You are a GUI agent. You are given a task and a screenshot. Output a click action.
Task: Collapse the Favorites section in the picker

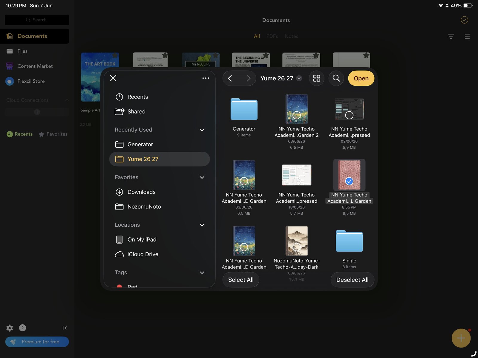pyautogui.click(x=202, y=177)
